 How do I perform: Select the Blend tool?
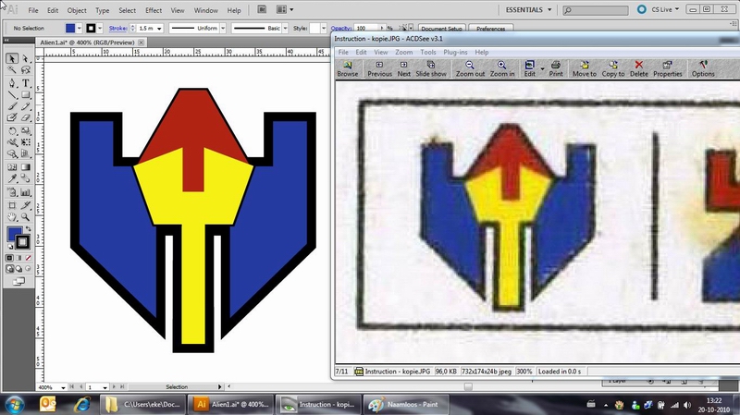click(26, 178)
